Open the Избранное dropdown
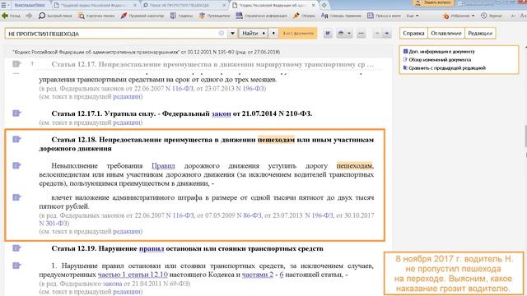The image size is (527, 296). 459,16
